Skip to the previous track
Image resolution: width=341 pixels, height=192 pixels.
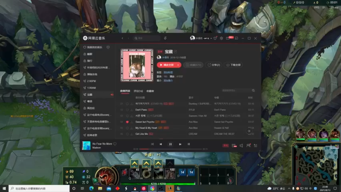(161, 144)
